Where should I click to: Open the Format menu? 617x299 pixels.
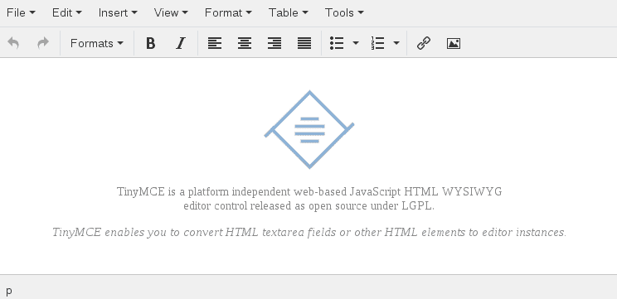(228, 13)
